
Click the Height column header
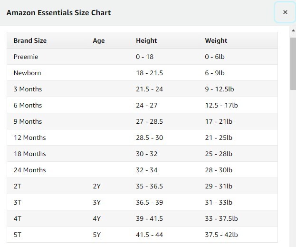[x=146, y=40]
